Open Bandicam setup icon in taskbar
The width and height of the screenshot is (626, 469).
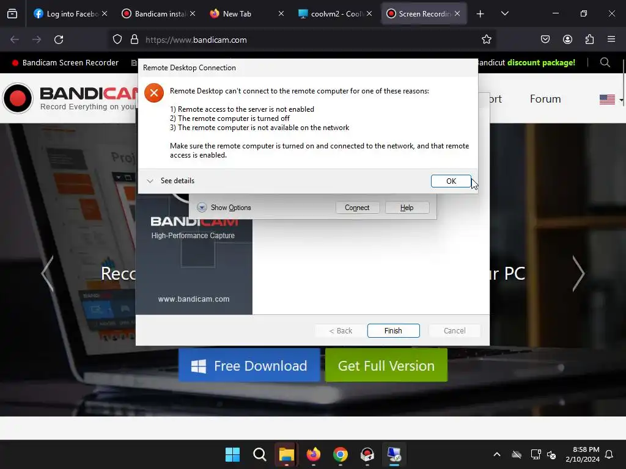coord(367,454)
